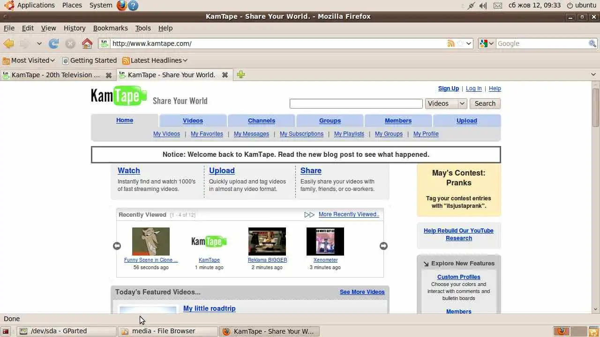The width and height of the screenshot is (600, 337).
Task: Click the Funny Scene in Clone thumbnail
Action: [151, 242]
